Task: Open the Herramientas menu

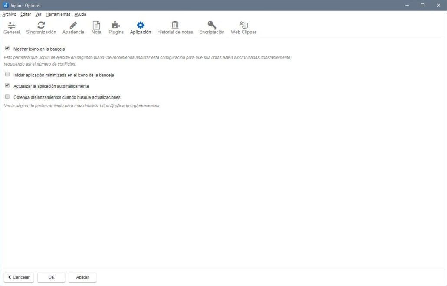Action: click(x=58, y=14)
